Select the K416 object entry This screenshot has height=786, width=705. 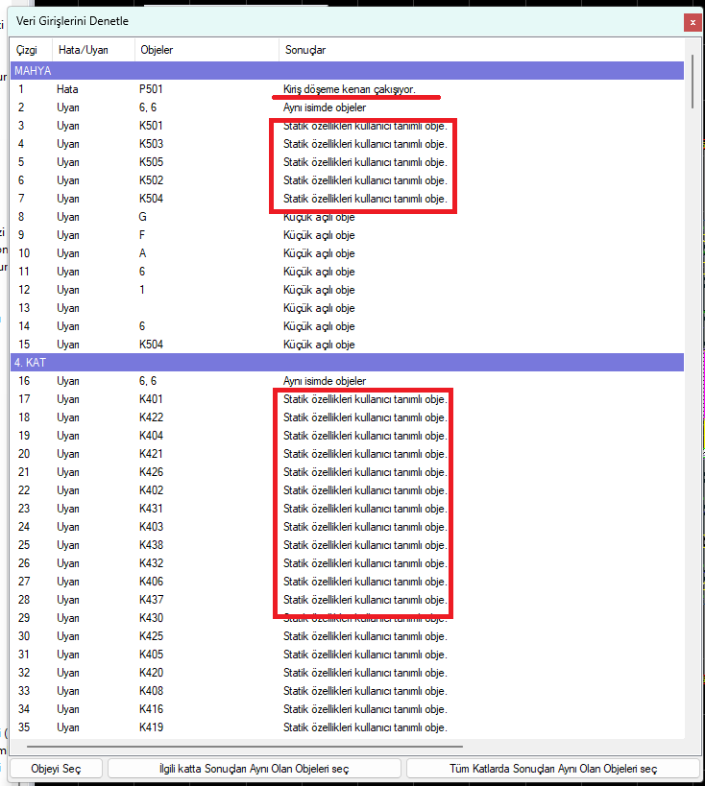pyautogui.click(x=151, y=709)
